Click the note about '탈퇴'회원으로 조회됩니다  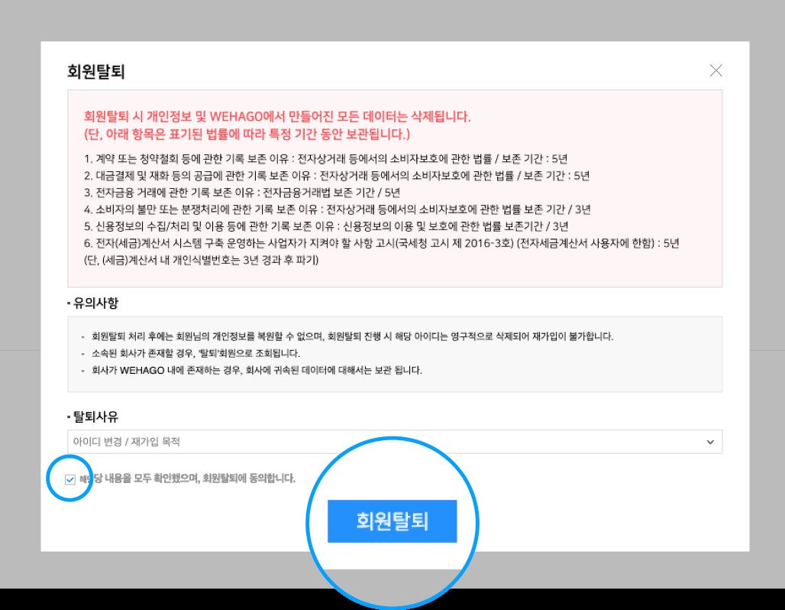(x=195, y=353)
